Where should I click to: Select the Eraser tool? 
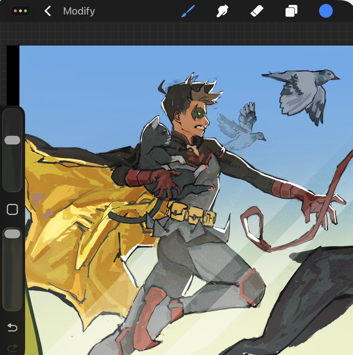pyautogui.click(x=257, y=12)
